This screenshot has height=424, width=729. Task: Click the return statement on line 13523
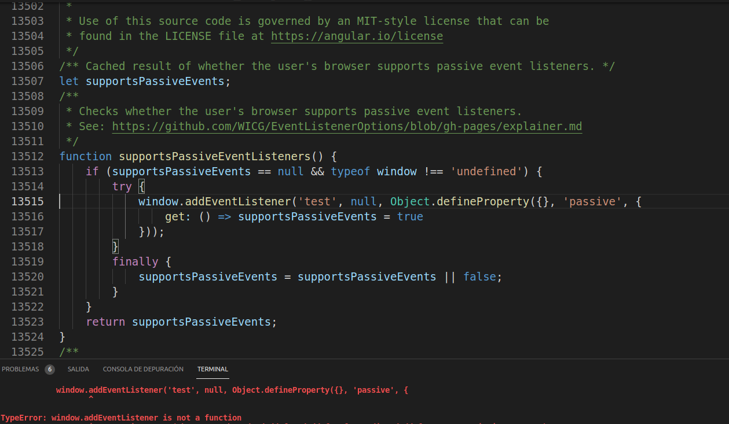click(105, 322)
